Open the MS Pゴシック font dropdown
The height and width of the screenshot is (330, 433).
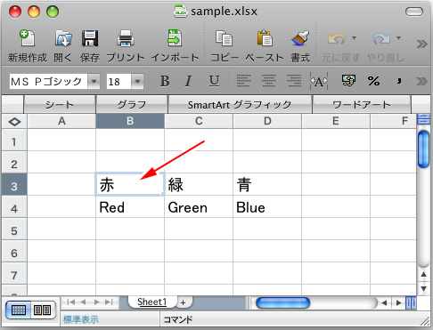pos(94,81)
